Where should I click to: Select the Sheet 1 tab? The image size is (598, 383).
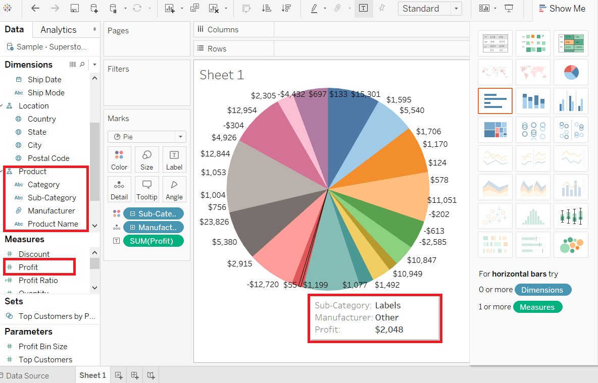(92, 375)
